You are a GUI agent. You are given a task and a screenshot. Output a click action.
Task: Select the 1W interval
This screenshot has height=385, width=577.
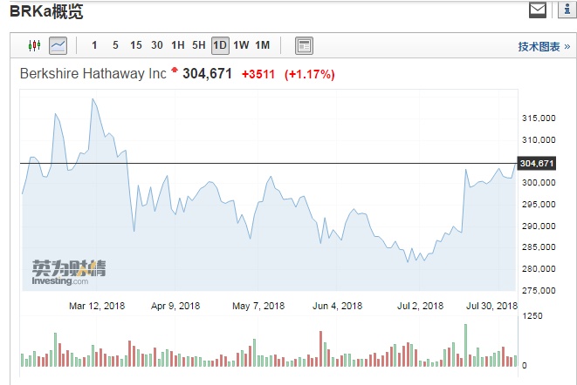click(x=241, y=45)
